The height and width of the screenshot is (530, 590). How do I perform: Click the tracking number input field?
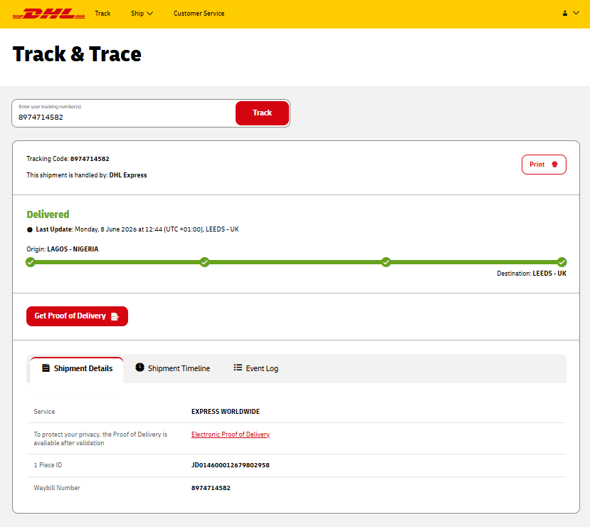124,113
